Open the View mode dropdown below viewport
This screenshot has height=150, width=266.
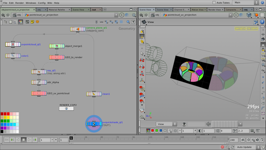pyautogui.click(x=166, y=124)
